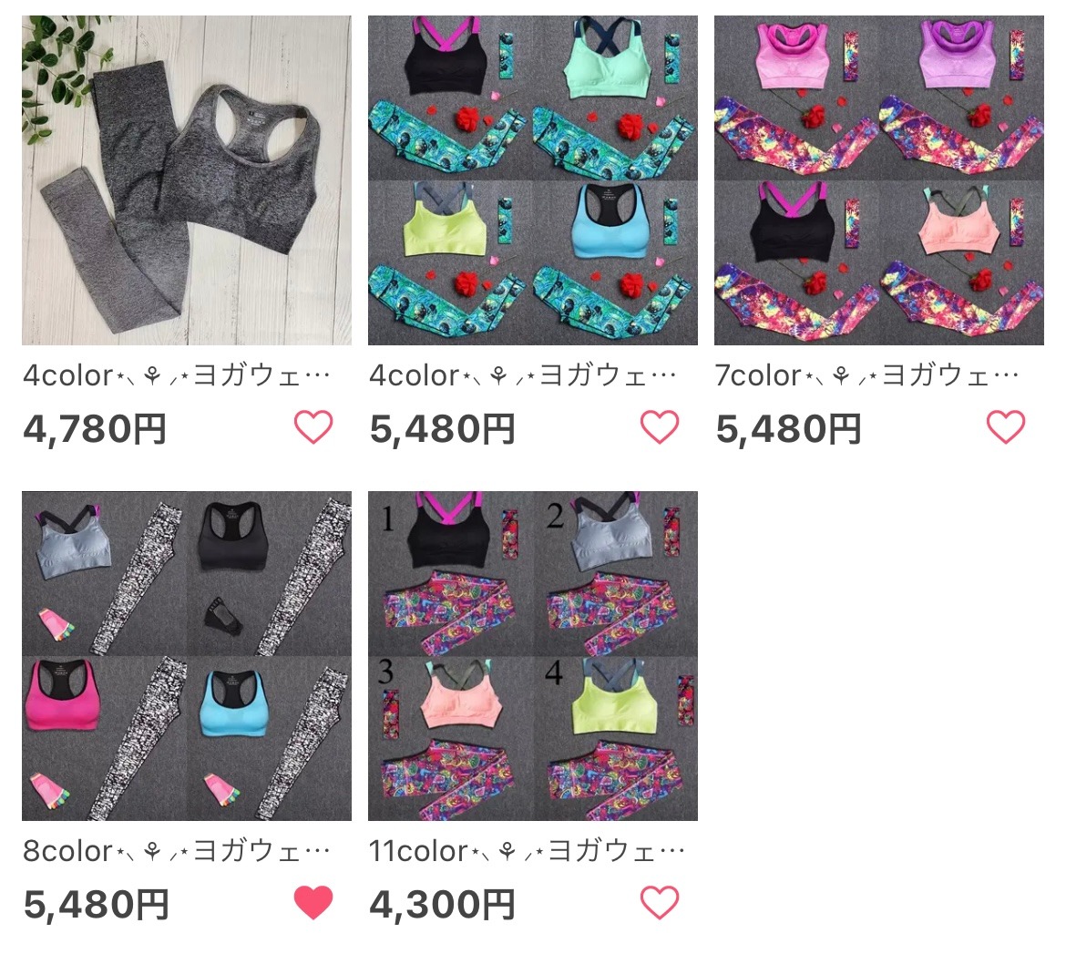The width and height of the screenshot is (1066, 954).
Task: Tap the heart on the 7color listing
Action: tap(1006, 427)
